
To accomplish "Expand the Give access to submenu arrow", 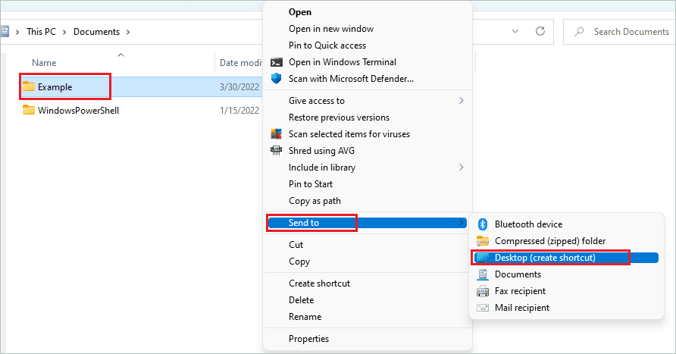I will 461,101.
